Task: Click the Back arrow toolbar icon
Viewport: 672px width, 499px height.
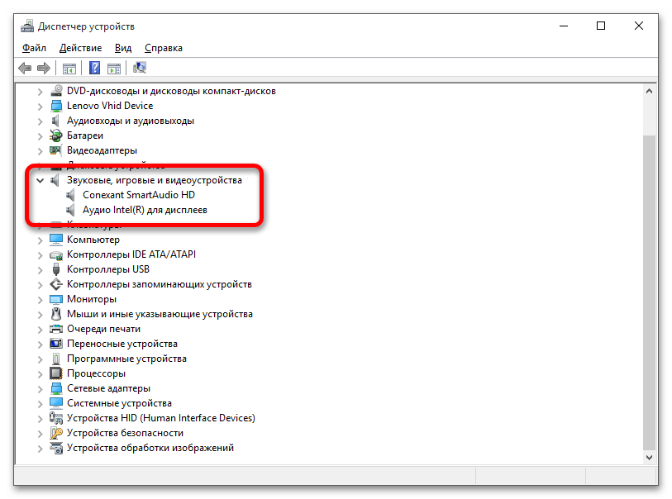Action: click(x=25, y=68)
